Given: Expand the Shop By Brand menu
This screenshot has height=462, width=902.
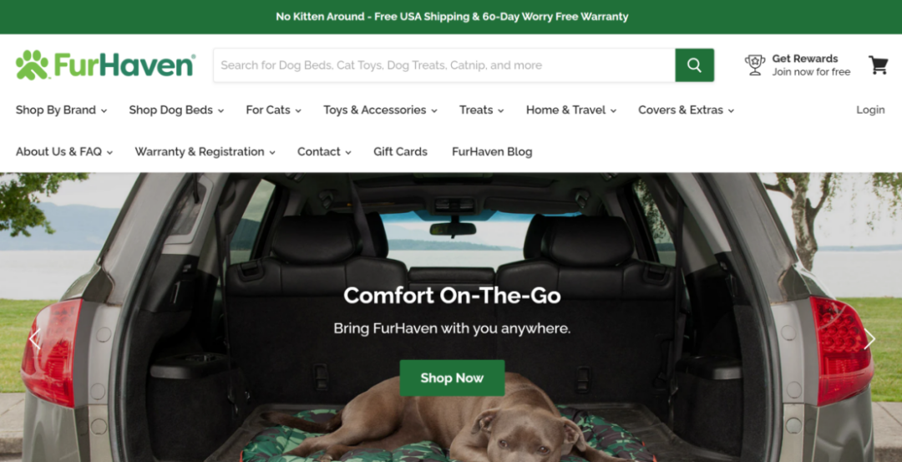Looking at the screenshot, I should (x=61, y=110).
